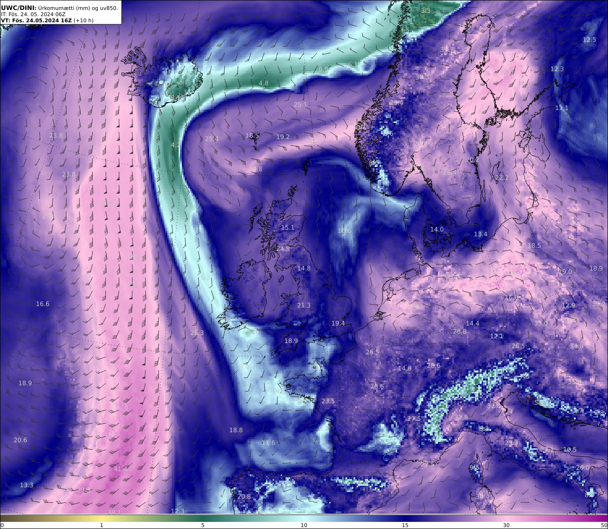608x529 pixels.
Task: Click the 19.4 map value
Action: (x=338, y=324)
